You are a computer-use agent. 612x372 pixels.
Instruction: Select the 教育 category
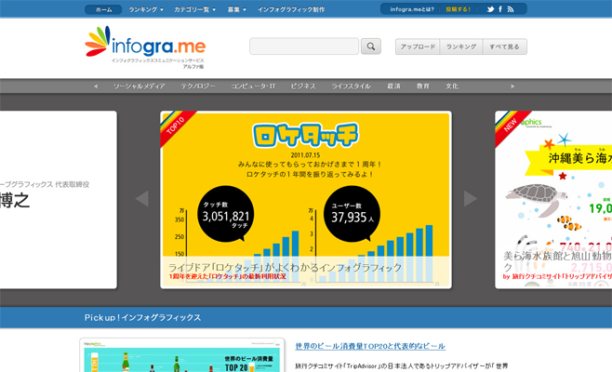tap(423, 86)
